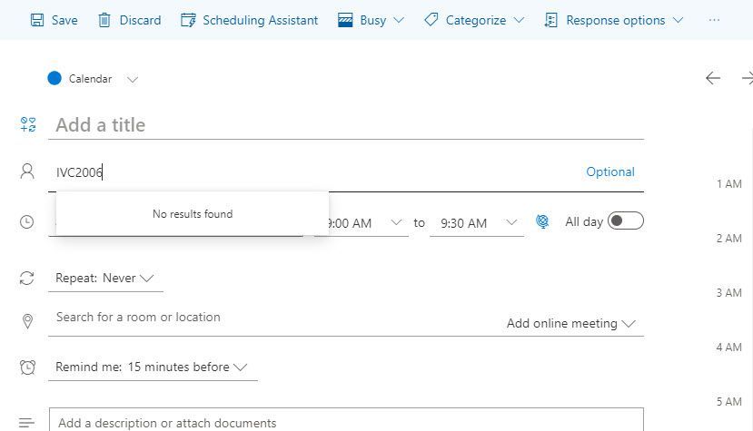This screenshot has width=753, height=431.
Task: Open the Scheduling Assistant
Action: coord(250,20)
